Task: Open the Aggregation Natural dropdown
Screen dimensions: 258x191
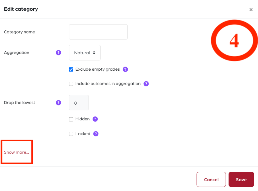Action: (85, 53)
